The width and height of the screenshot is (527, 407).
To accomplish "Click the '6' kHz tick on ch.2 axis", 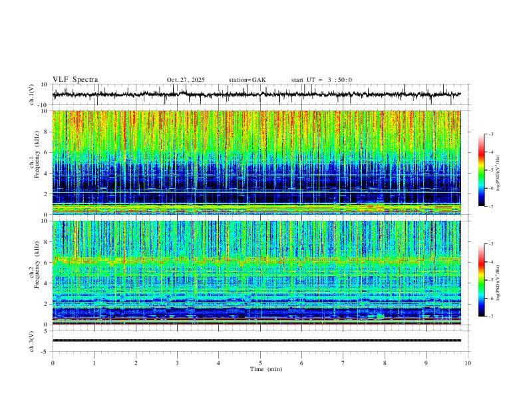I will 46,262.
